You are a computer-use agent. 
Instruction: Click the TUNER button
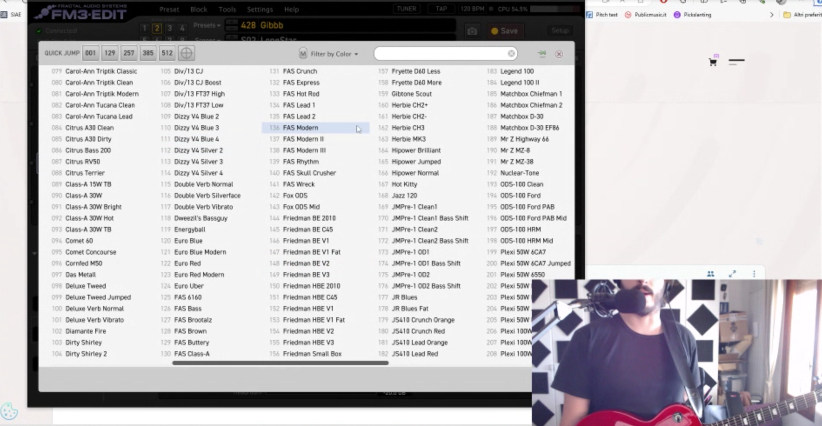coord(406,9)
